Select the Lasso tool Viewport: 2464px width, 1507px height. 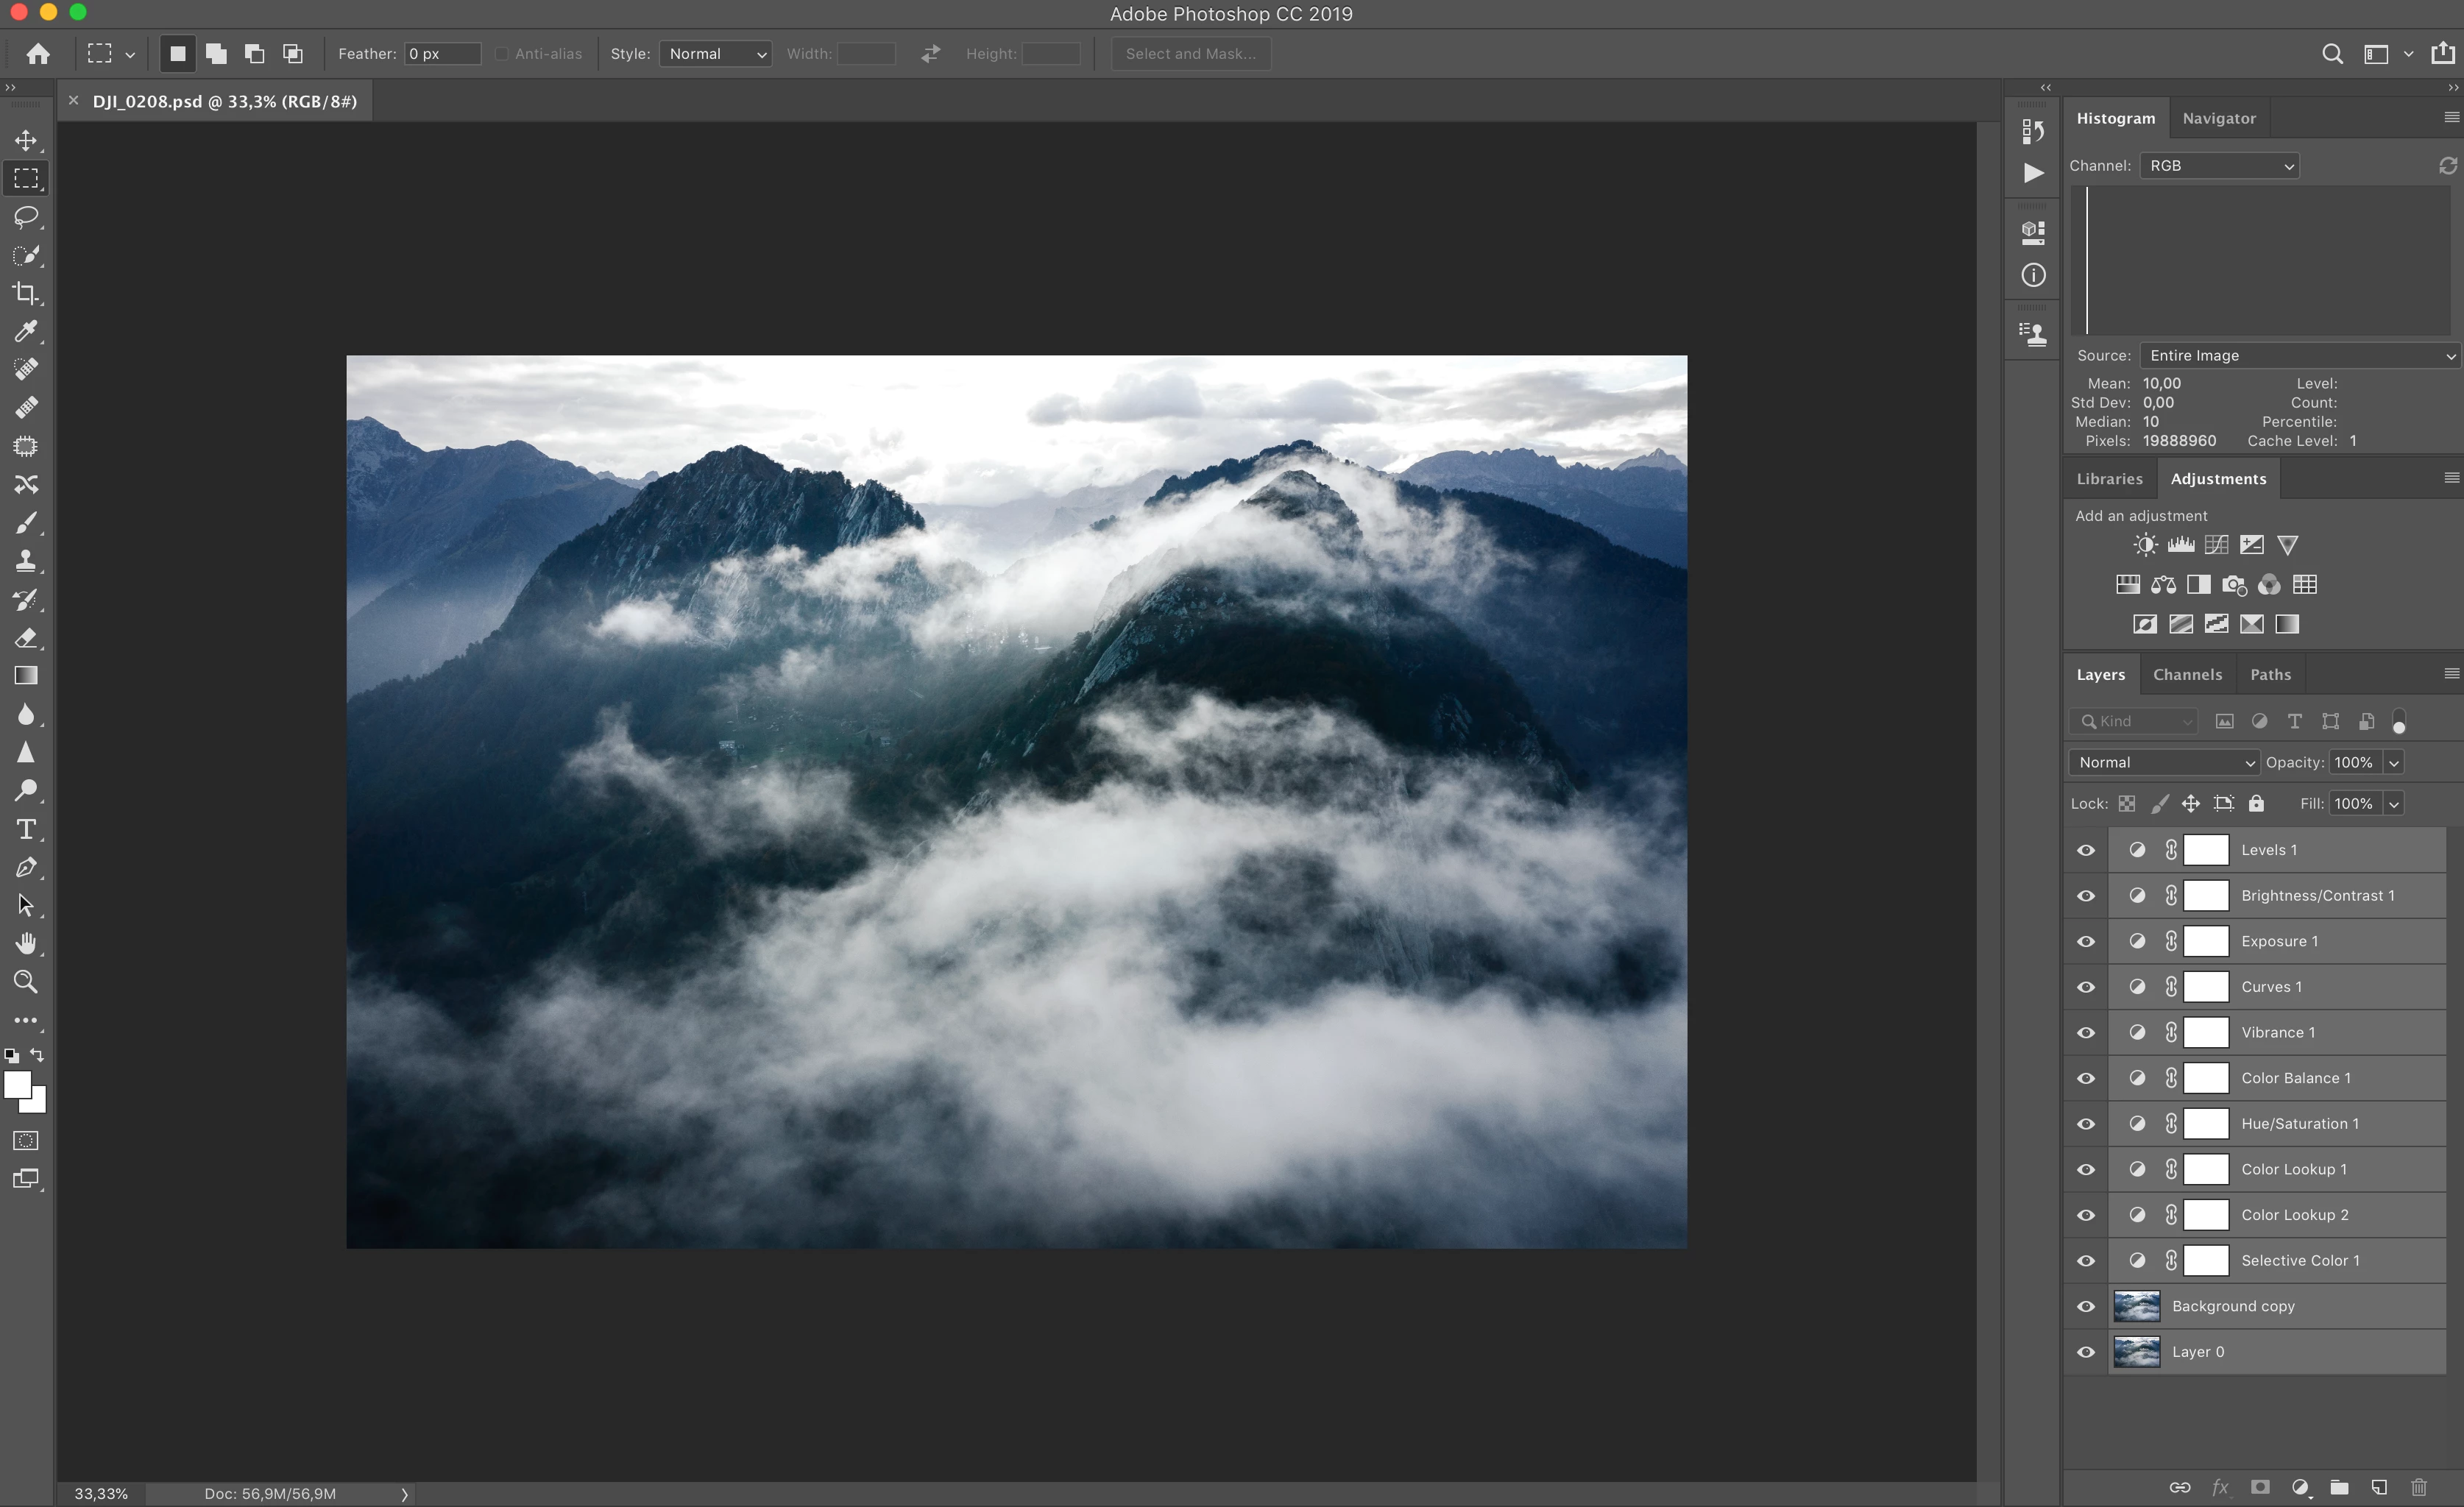point(26,217)
